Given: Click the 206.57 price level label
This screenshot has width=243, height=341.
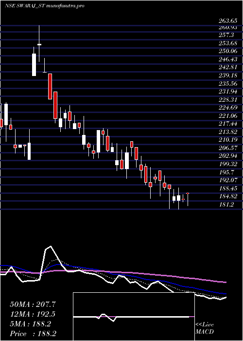Looking at the screenshot, I should [227, 148].
